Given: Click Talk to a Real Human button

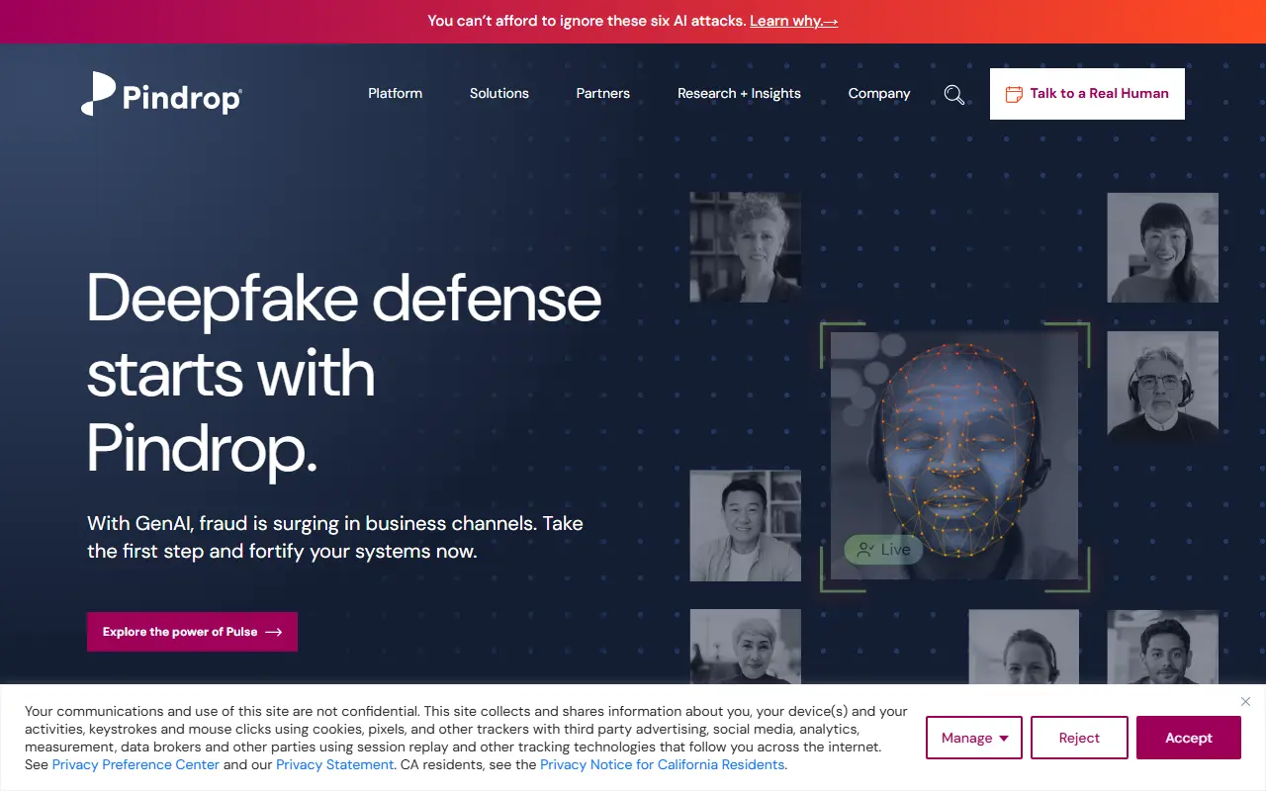Looking at the screenshot, I should (1087, 94).
